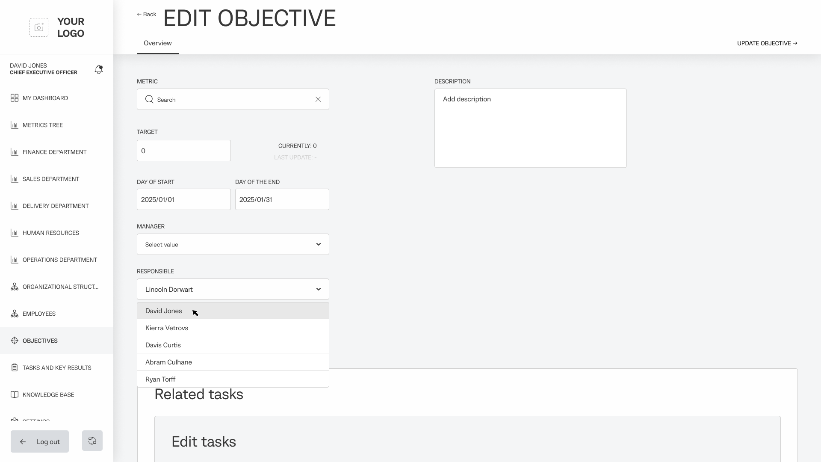Clear the Metric search with the X icon
This screenshot has height=462, width=821.
point(318,99)
